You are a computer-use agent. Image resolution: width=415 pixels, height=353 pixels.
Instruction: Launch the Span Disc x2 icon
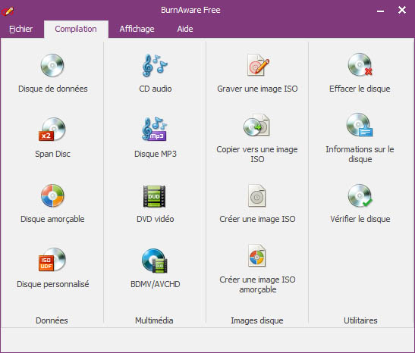point(52,130)
